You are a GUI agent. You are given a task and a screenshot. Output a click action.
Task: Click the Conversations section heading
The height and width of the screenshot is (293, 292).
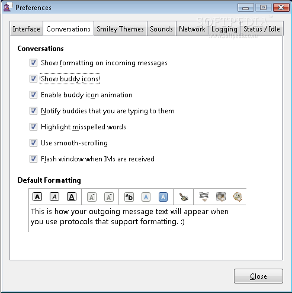(40, 49)
